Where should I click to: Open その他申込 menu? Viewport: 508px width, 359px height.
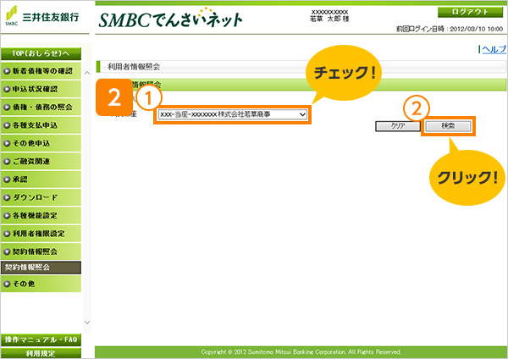pyautogui.click(x=41, y=143)
